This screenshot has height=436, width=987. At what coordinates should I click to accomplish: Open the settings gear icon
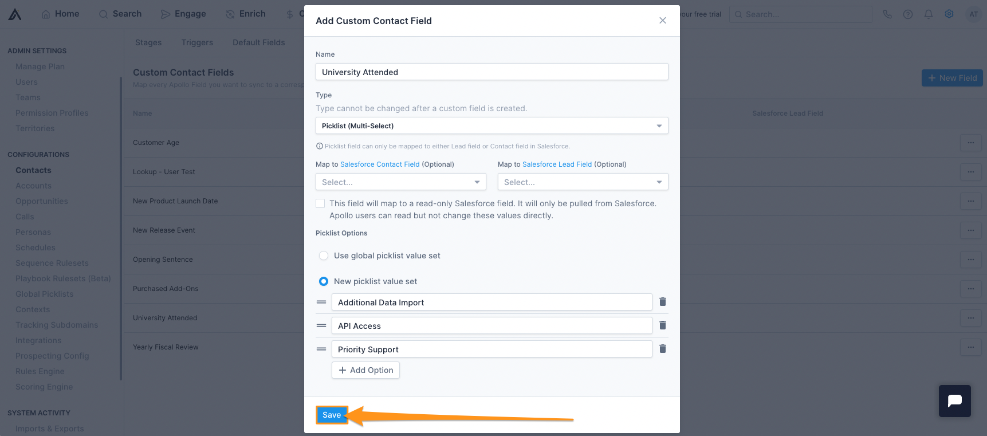point(949,14)
